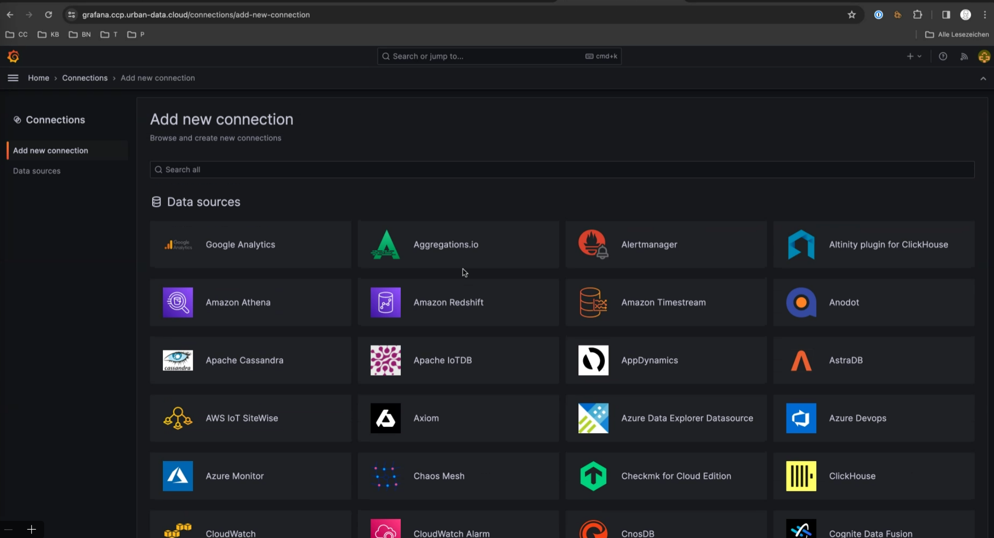Click the ClickHouse yellow bars icon
The height and width of the screenshot is (538, 994).
click(801, 476)
